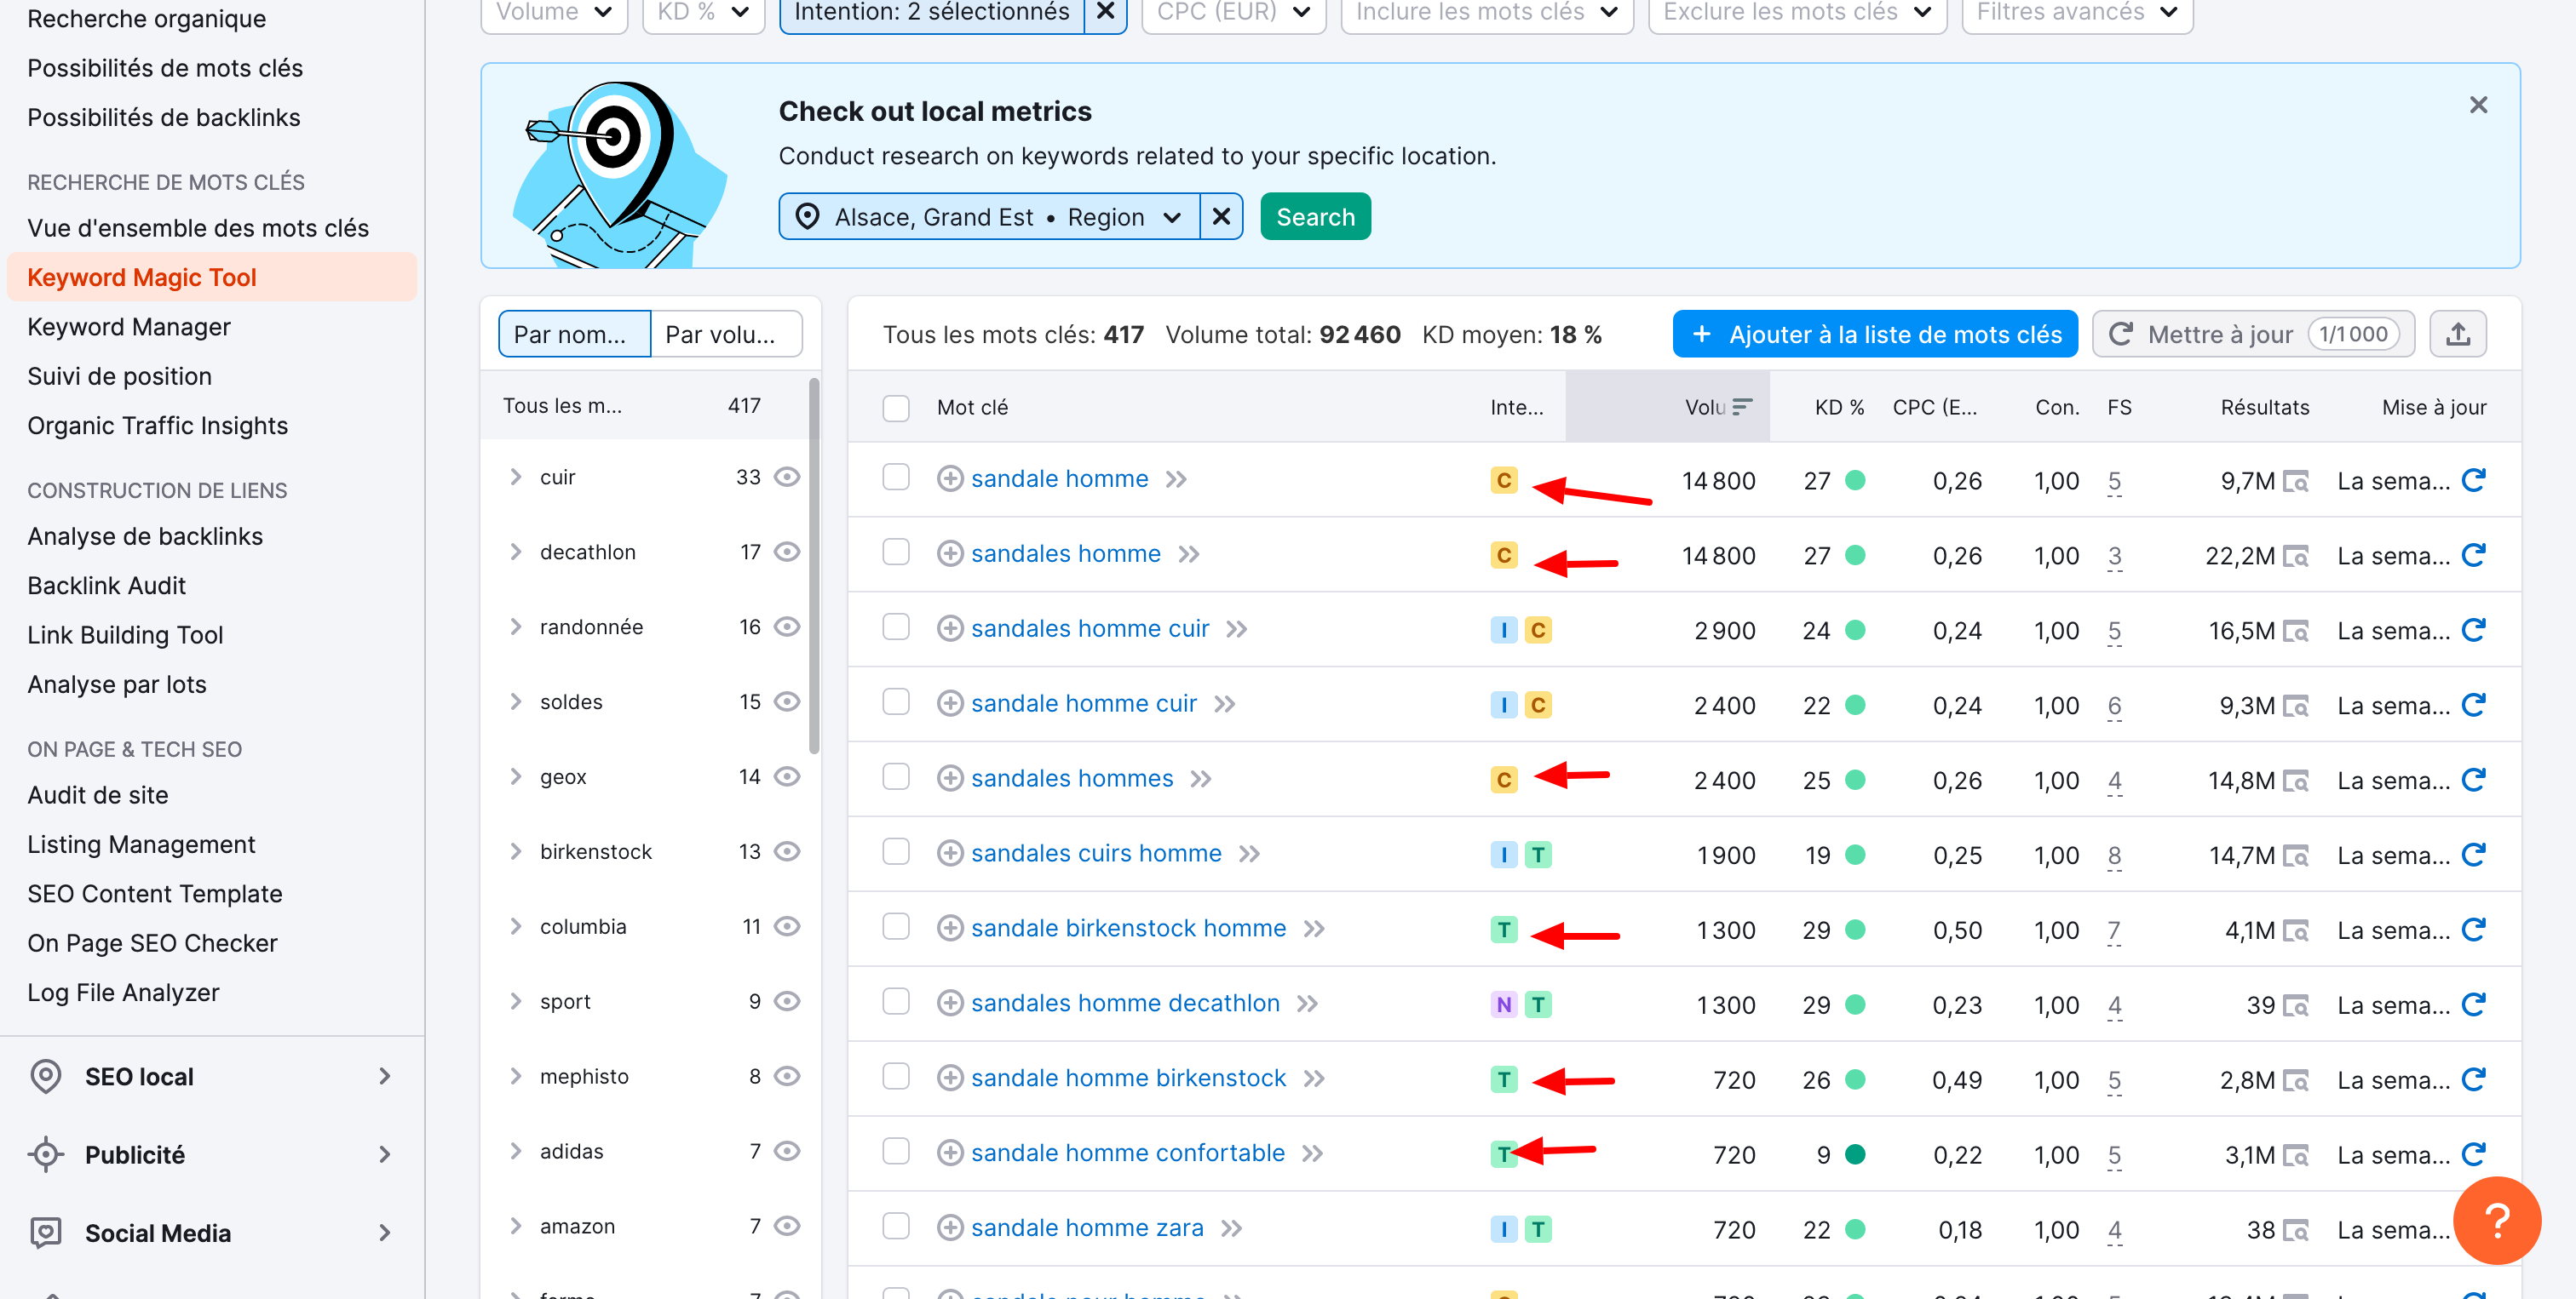
Task: Click the Social Media icon
Action: pyautogui.click(x=46, y=1232)
